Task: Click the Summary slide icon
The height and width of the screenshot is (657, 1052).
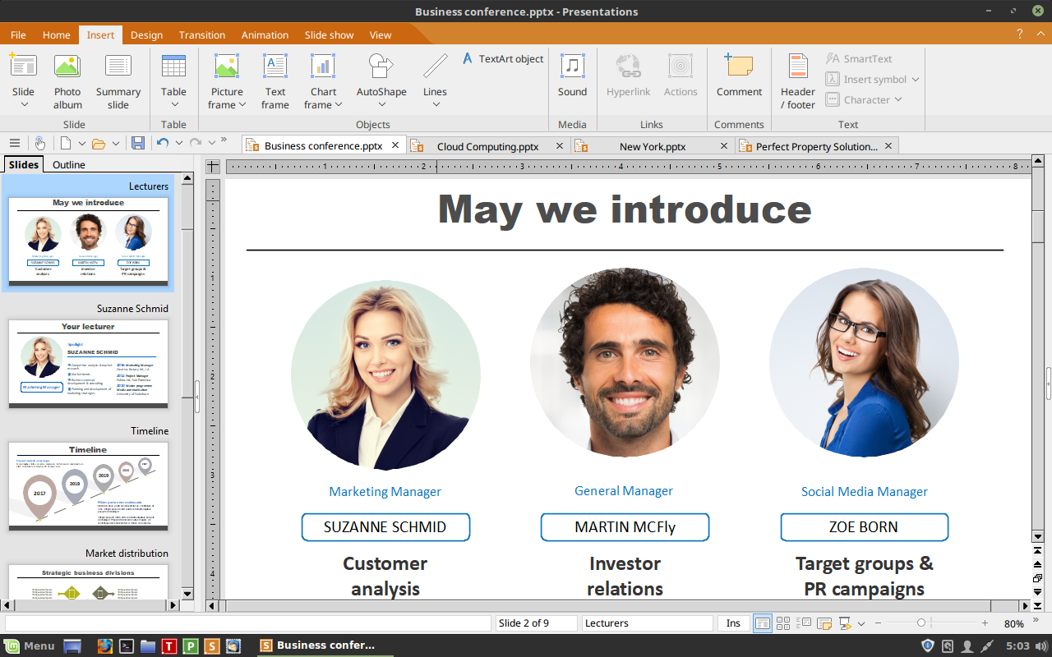Action: tap(118, 80)
